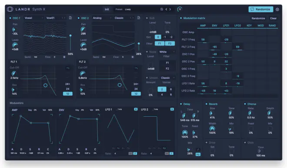287x168 pixels.
Task: Click the FLT 2 Cut-Off knob
Action: point(83,74)
